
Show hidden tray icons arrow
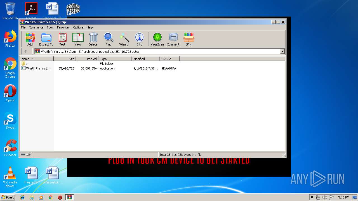(312, 197)
